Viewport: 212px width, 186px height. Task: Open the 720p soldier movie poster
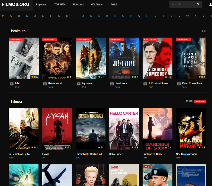pos(158,175)
